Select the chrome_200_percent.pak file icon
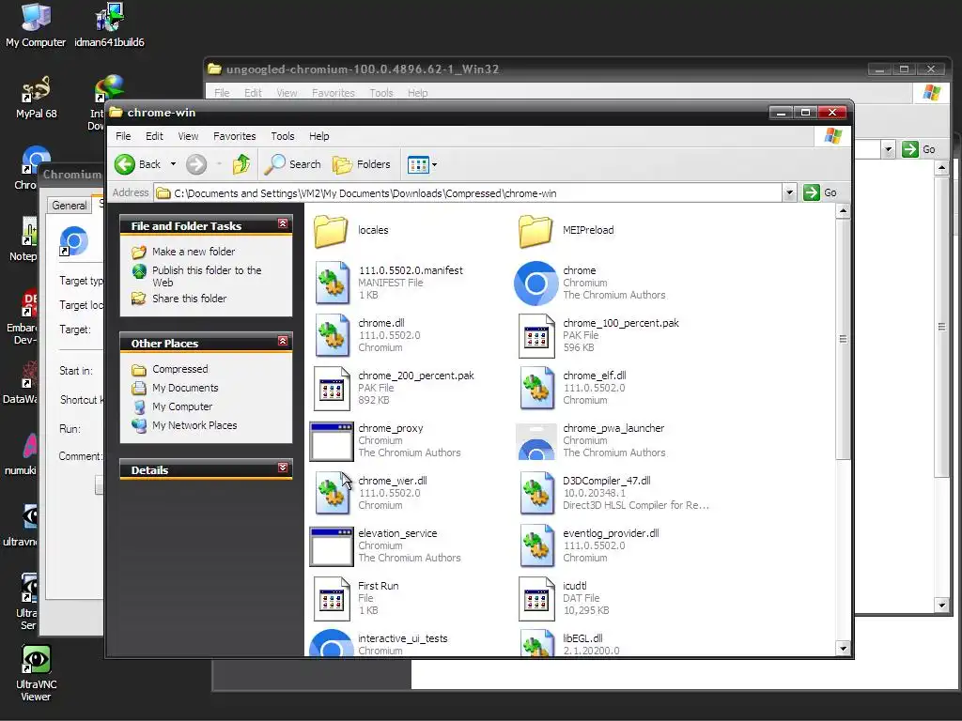The height and width of the screenshot is (721, 962). click(x=332, y=389)
